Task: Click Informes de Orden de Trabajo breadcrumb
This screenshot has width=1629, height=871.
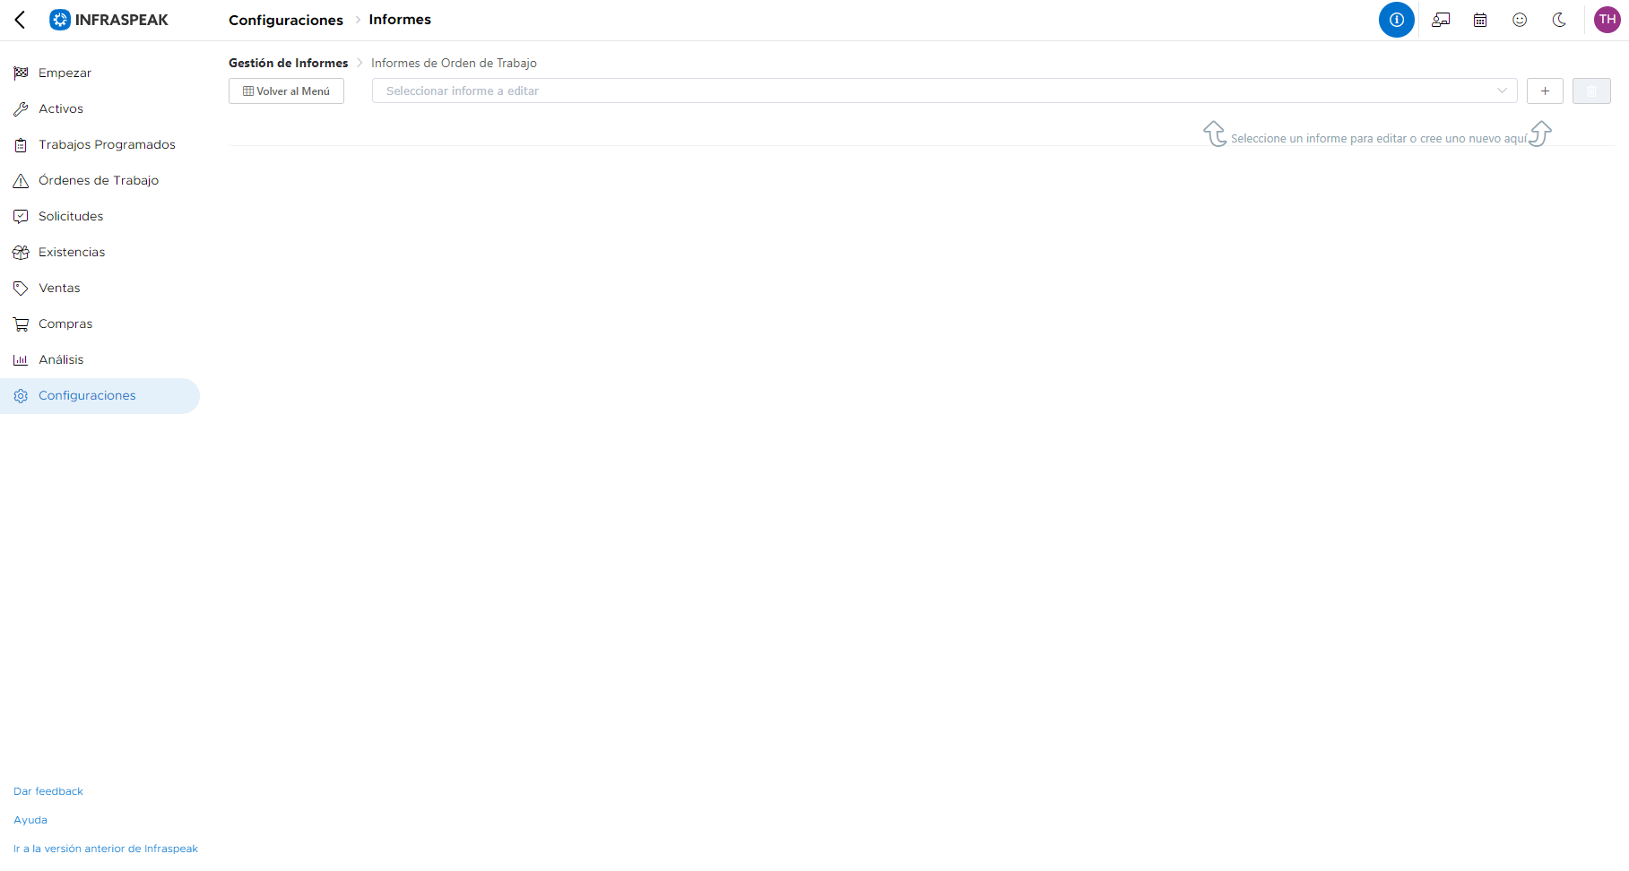Action: point(454,63)
